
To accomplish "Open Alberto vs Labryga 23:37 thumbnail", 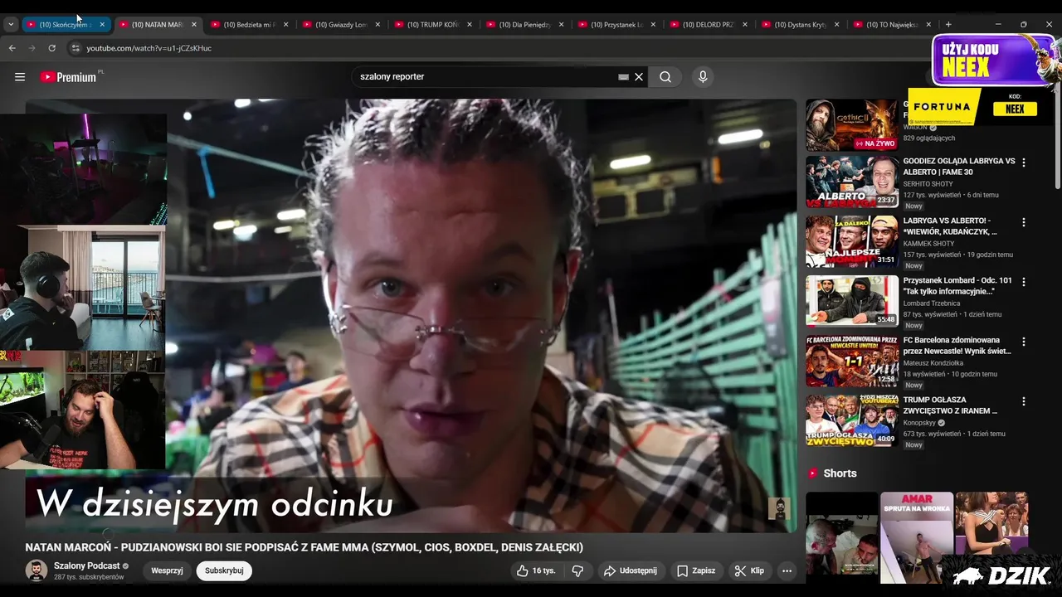I will 851,182.
